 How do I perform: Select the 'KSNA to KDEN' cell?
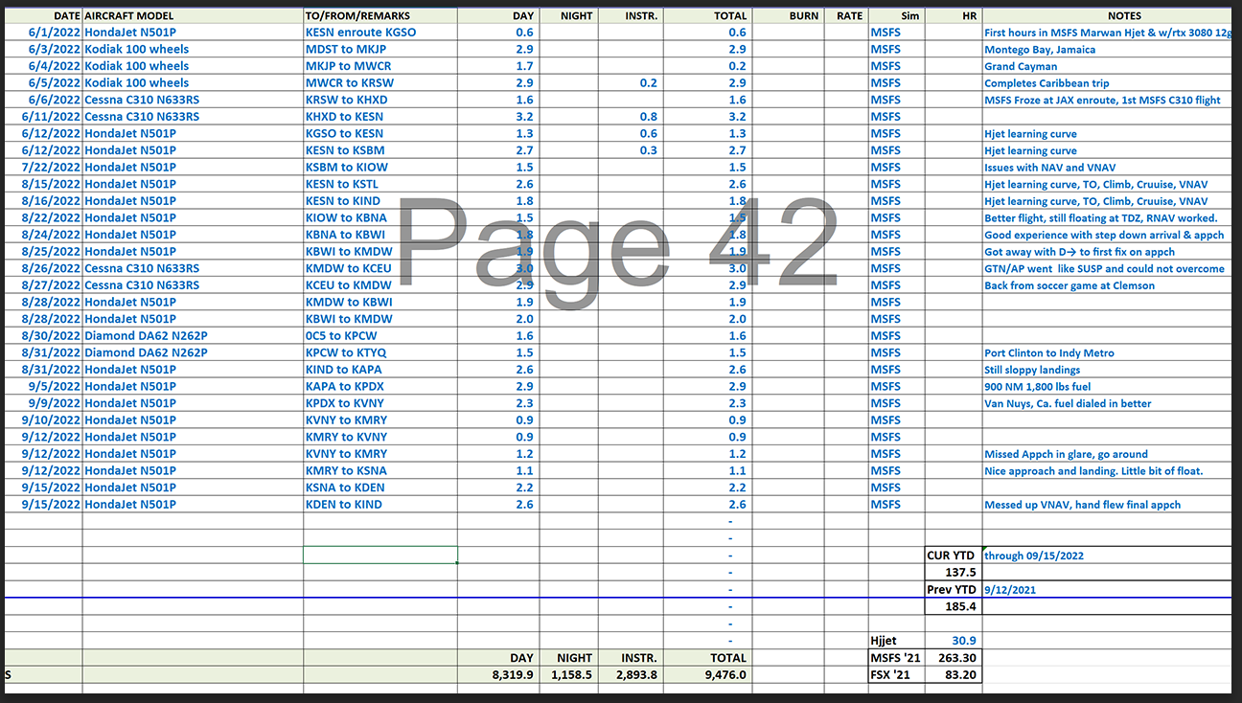[380, 488]
